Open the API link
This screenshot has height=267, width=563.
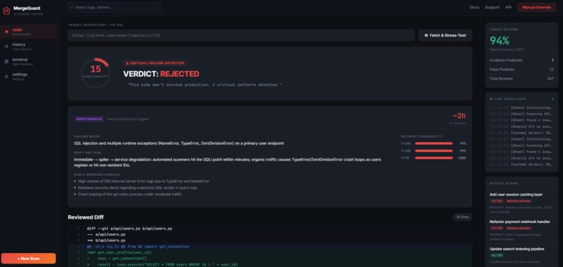[509, 7]
